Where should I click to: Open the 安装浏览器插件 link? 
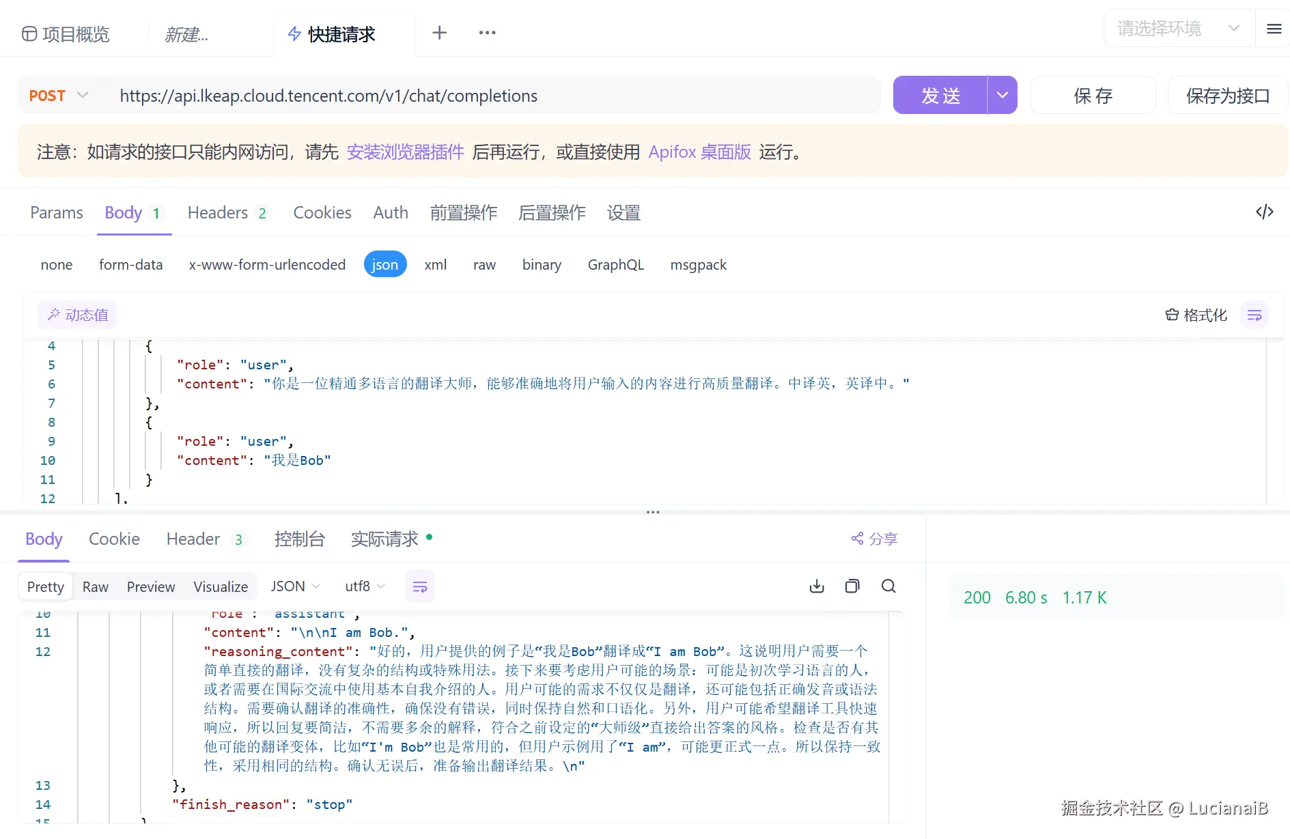406,152
